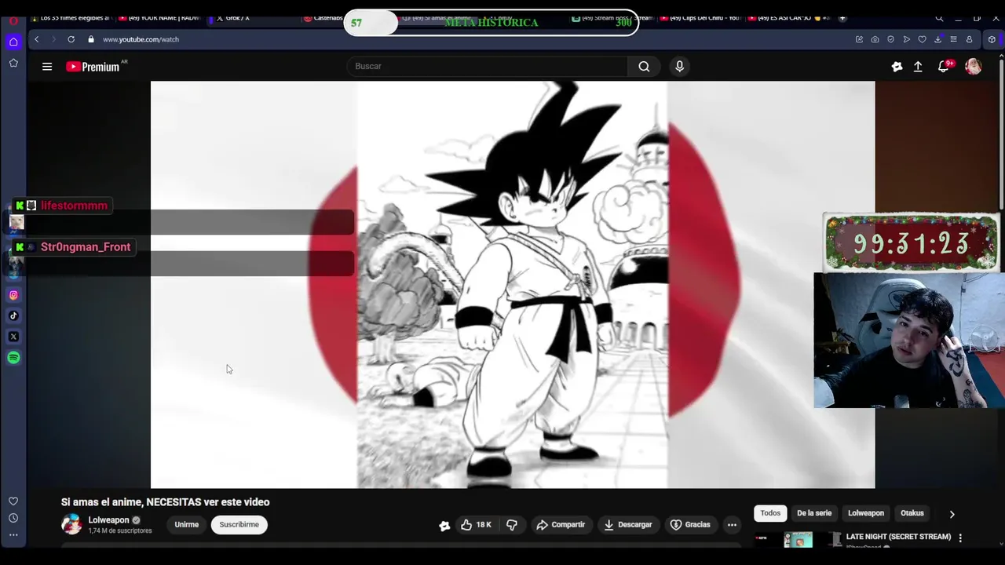Screen dimensions: 1005x565
Task: Reload the page
Action: point(71,39)
